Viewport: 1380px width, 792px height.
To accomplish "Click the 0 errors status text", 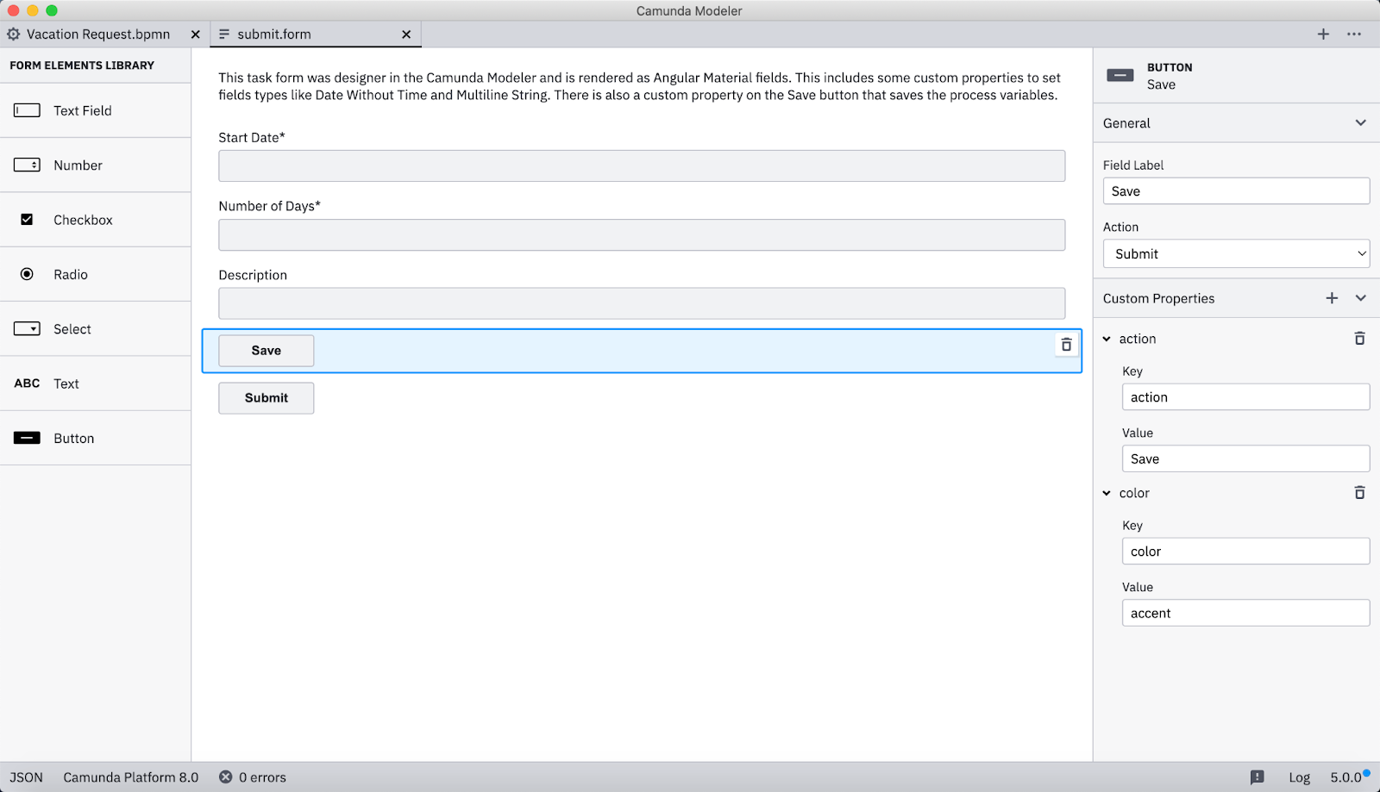I will click(x=262, y=777).
